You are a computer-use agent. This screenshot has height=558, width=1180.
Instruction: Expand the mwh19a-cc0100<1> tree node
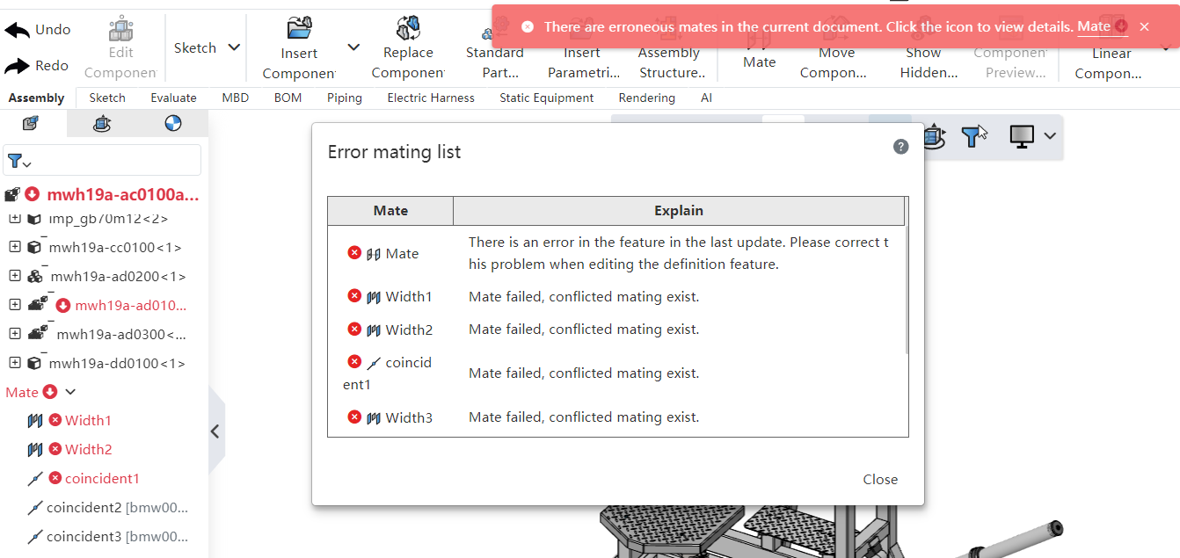click(x=14, y=247)
